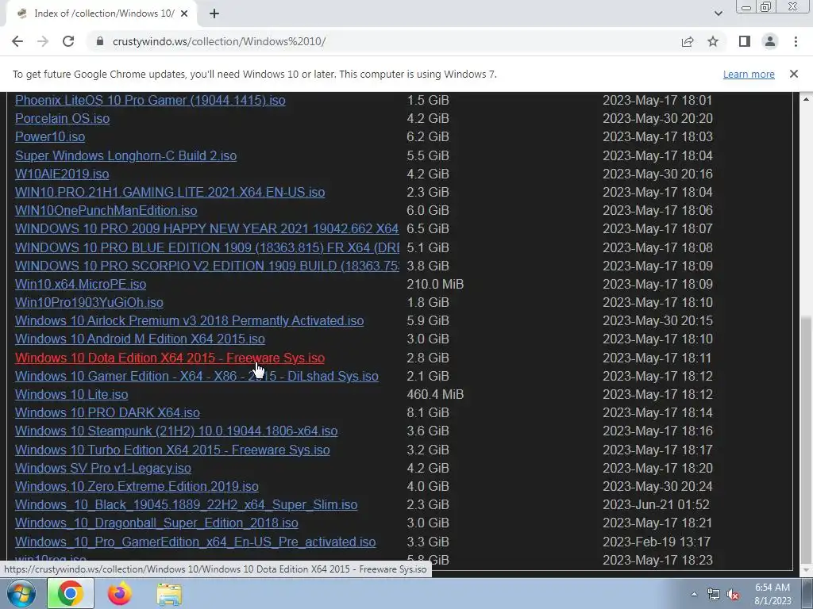
Task: Show hidden tray icons arrow
Action: point(694,594)
